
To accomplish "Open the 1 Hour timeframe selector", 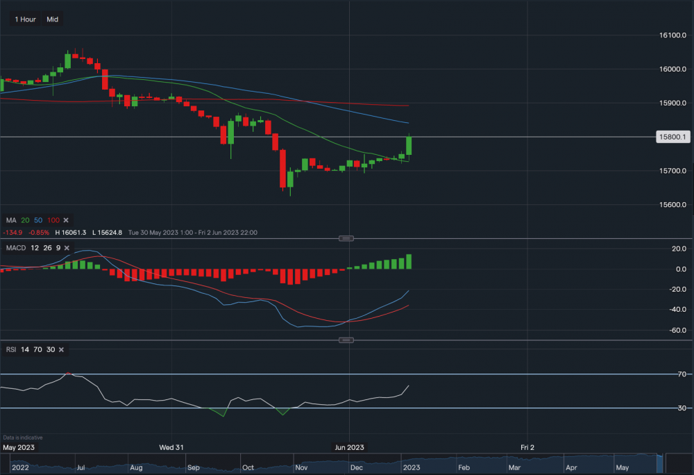I will click(x=24, y=19).
